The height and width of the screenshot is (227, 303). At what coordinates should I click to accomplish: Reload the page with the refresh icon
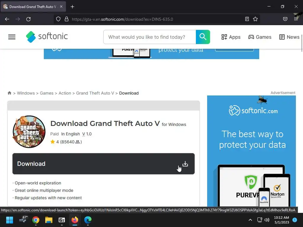pyautogui.click(x=28, y=19)
